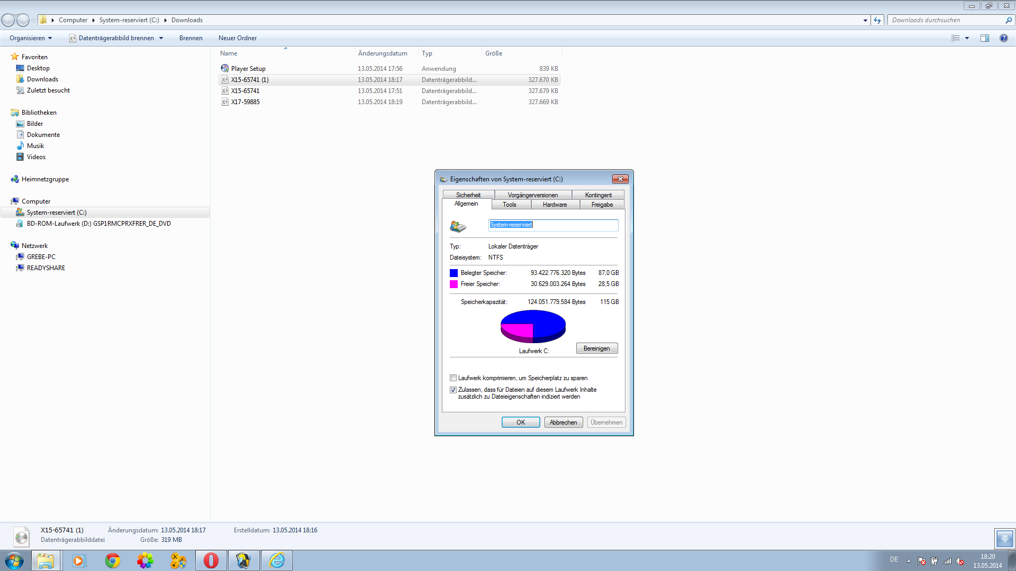
Task: Click the Player Setup file icon
Action: tap(225, 69)
